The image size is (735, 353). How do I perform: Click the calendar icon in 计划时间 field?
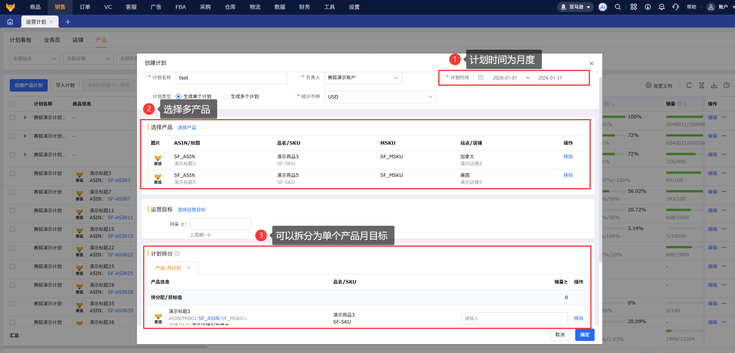pyautogui.click(x=481, y=78)
